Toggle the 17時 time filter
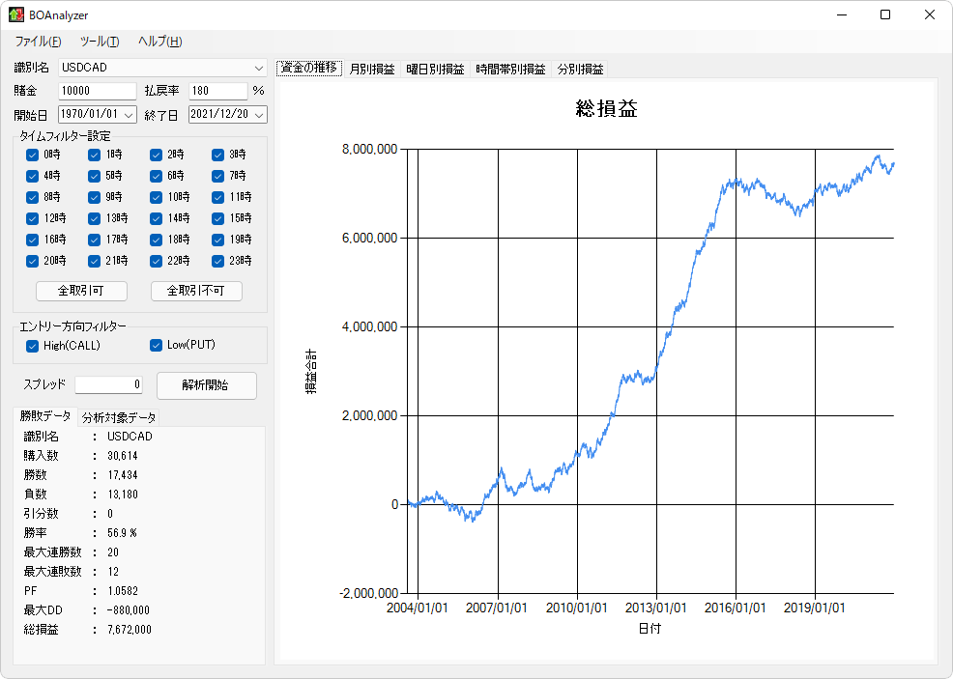 (x=94, y=240)
